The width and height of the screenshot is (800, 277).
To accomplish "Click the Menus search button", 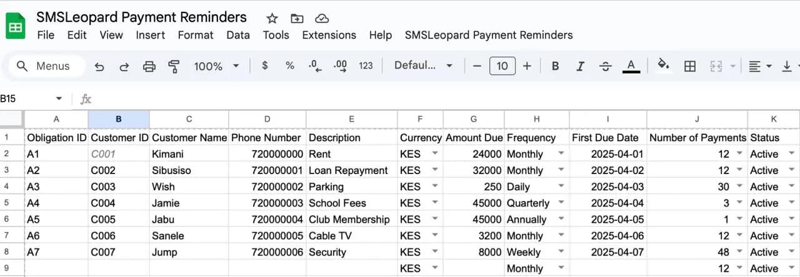I will point(44,66).
